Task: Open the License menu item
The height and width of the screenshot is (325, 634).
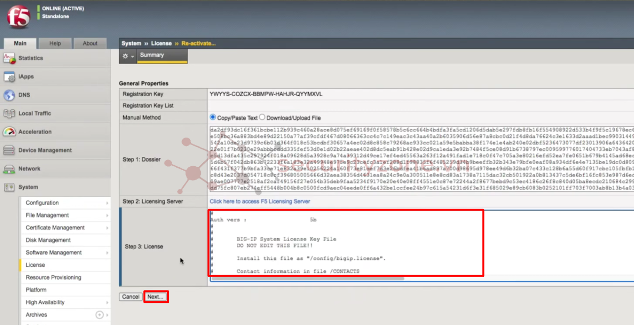Action: click(65, 265)
